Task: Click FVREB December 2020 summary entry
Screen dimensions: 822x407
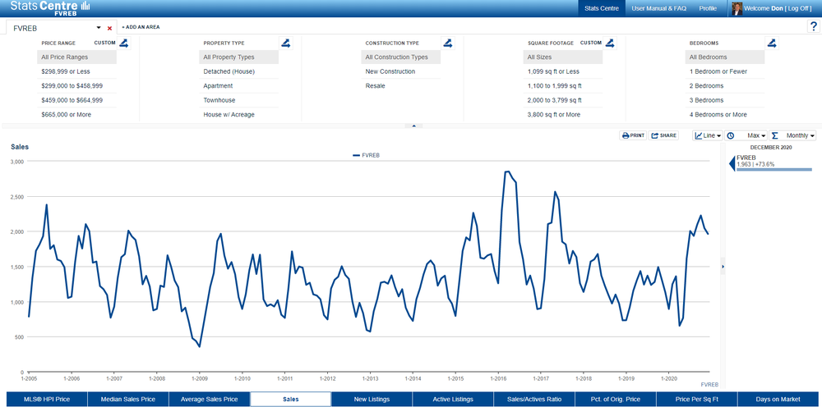Action: click(x=771, y=162)
